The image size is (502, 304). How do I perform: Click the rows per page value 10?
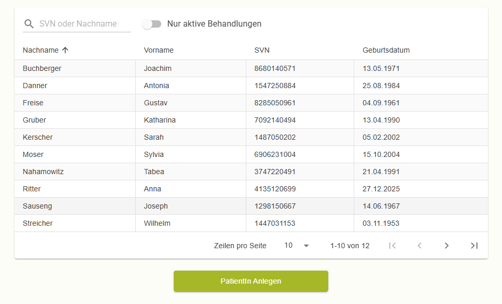288,245
